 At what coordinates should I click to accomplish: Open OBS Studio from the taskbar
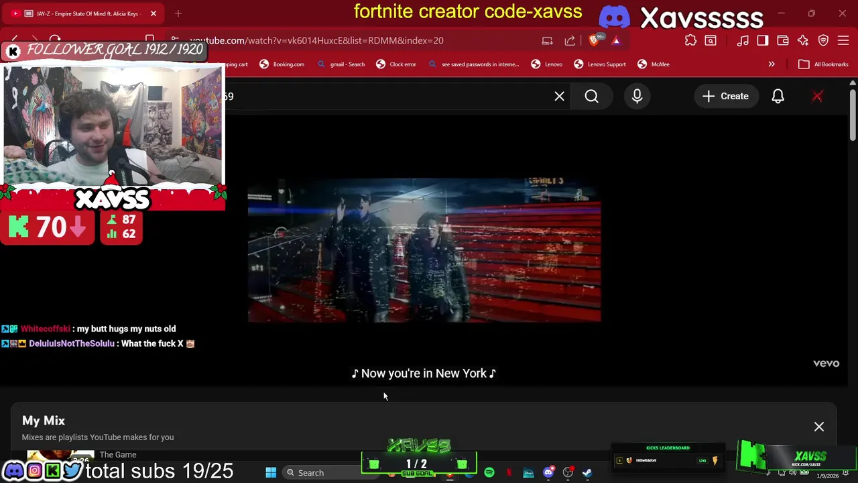[568, 473]
